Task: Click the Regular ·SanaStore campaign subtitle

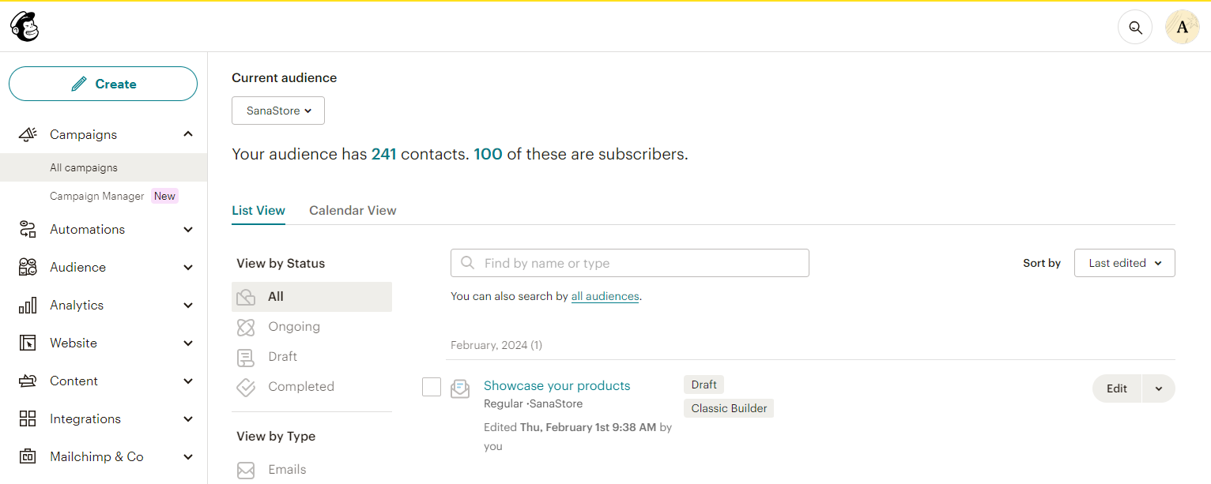Action: [x=533, y=403]
